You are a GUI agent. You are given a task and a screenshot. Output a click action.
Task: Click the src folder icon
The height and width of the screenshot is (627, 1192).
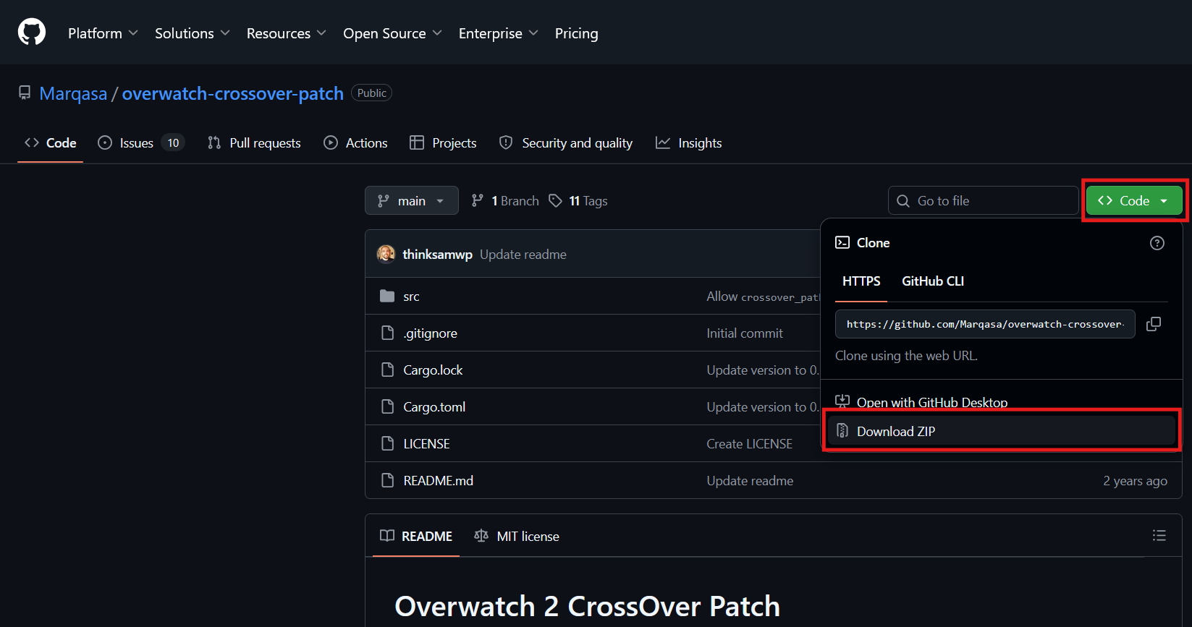coord(387,296)
